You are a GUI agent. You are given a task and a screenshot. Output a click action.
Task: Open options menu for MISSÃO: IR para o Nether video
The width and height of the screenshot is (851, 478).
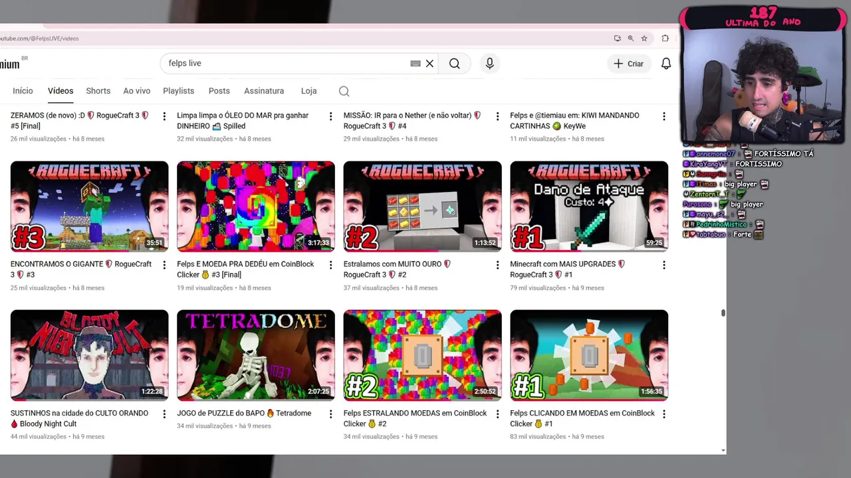coord(497,116)
